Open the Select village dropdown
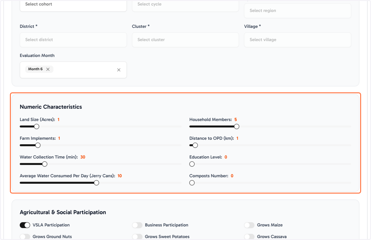The width and height of the screenshot is (371, 240). (x=298, y=40)
